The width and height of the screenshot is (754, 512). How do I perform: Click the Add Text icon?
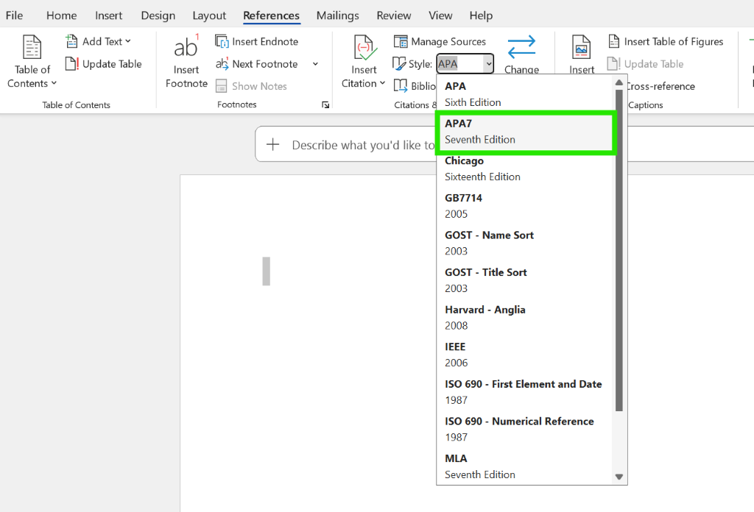71,41
